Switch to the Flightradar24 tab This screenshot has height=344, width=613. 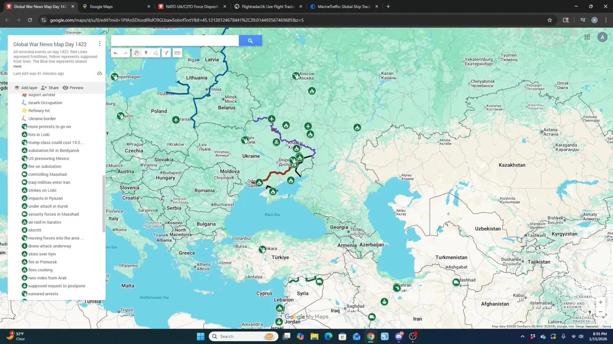coord(268,7)
